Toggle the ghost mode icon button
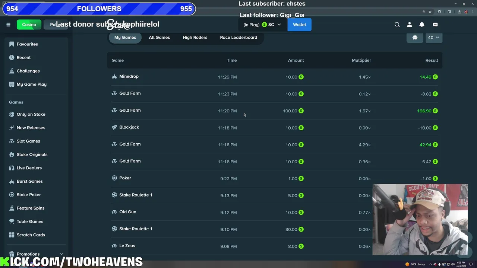Image resolution: width=477 pixels, height=268 pixels. click(x=414, y=38)
